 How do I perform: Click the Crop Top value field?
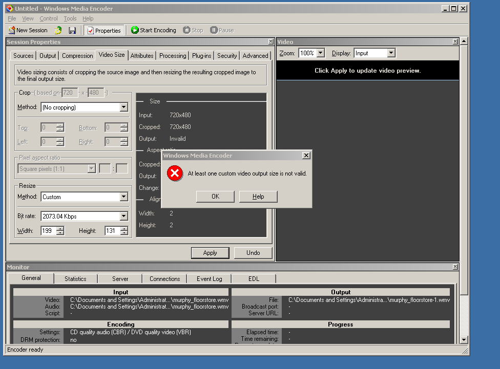[x=49, y=128]
